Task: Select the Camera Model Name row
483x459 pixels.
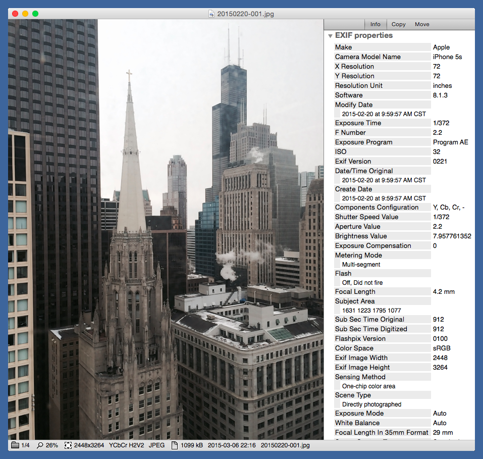Action: [x=367, y=57]
